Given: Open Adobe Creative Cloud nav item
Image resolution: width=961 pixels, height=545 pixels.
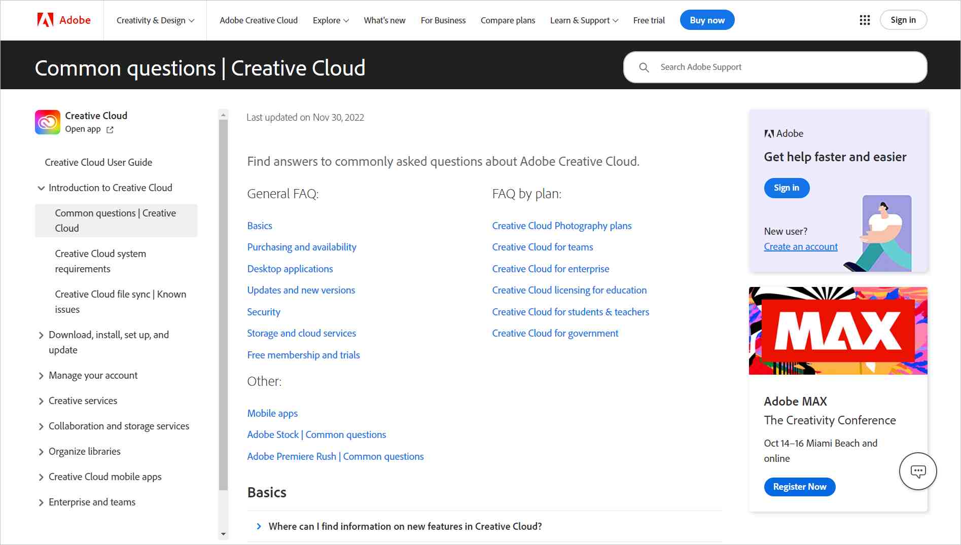Looking at the screenshot, I should pyautogui.click(x=259, y=20).
